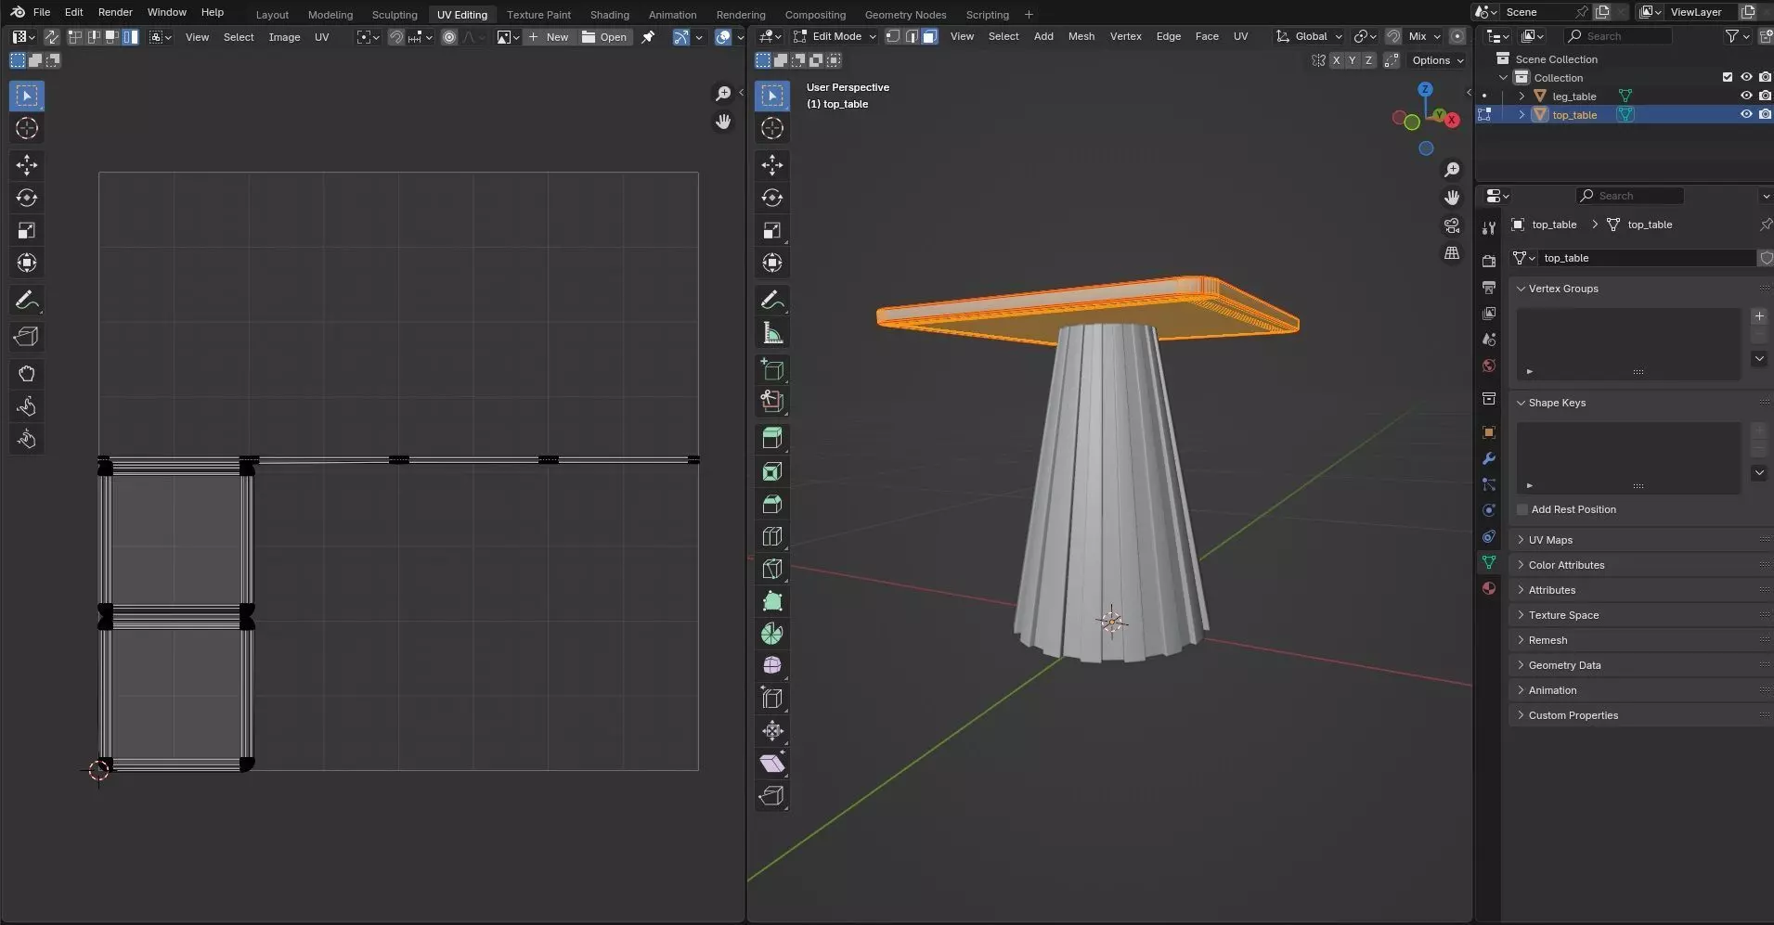Toggle Y axis mirror in 3D viewport
This screenshot has width=1774, height=925.
[x=1352, y=60]
